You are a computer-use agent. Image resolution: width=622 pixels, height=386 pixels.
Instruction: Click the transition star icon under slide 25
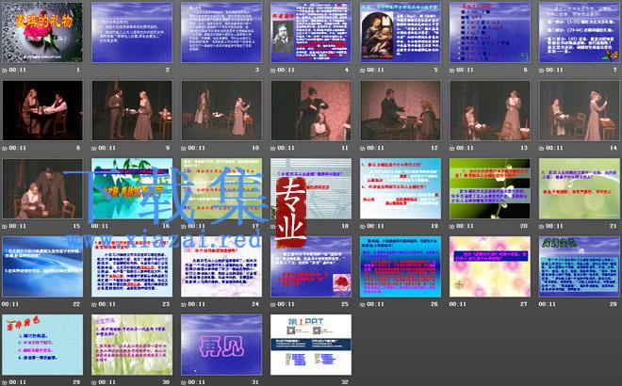(x=273, y=304)
